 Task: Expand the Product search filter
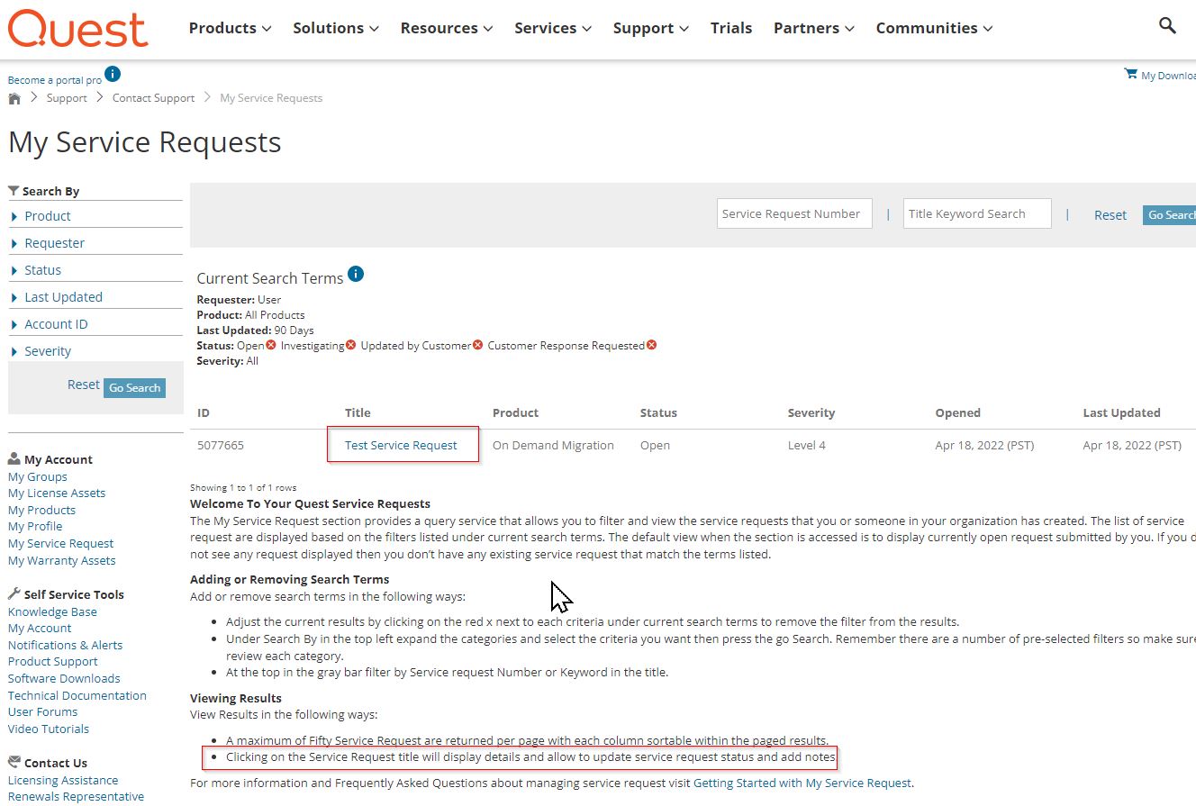(x=47, y=216)
